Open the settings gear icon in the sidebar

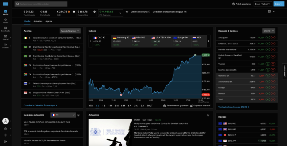click(5, 129)
